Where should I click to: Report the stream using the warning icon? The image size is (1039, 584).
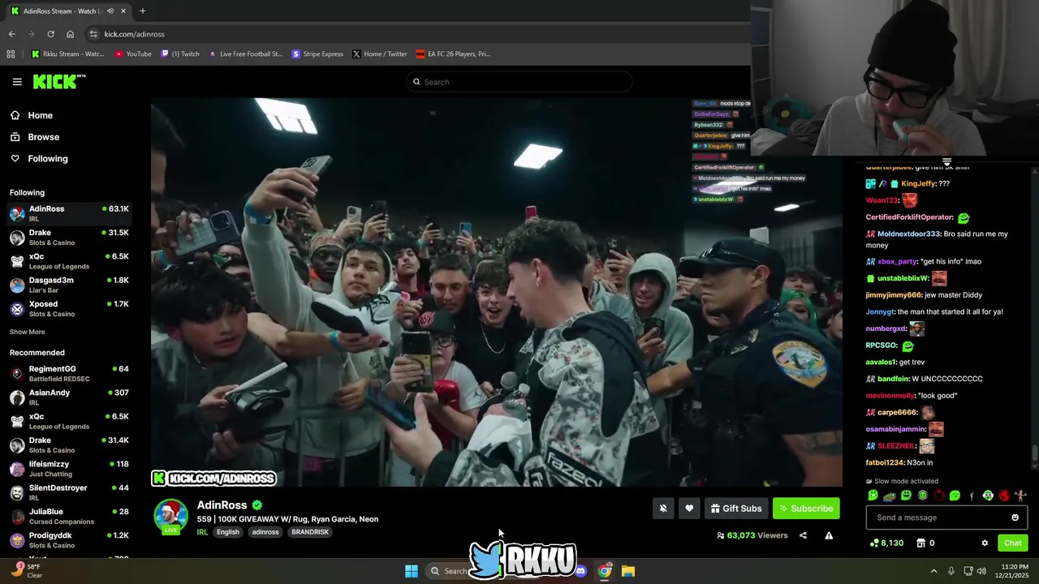829,535
